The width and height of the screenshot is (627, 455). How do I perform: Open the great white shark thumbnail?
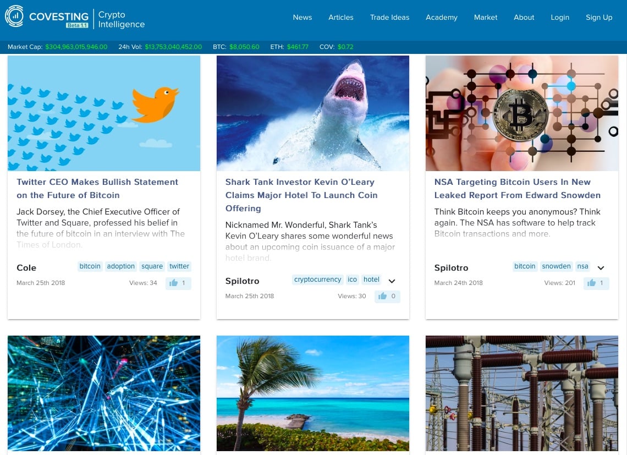point(312,113)
